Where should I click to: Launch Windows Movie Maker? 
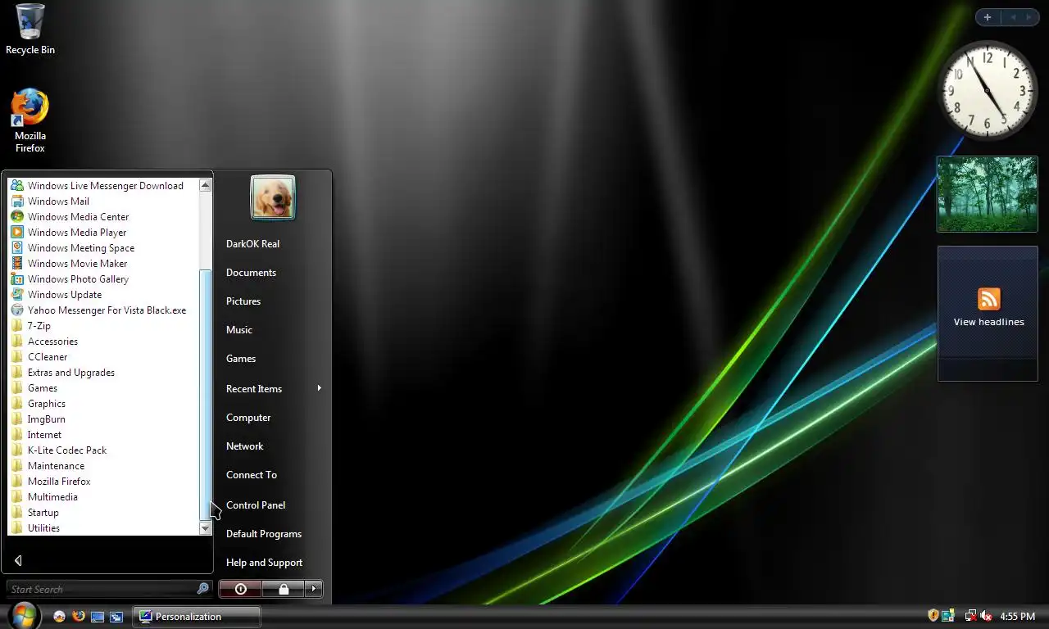[x=69, y=264]
